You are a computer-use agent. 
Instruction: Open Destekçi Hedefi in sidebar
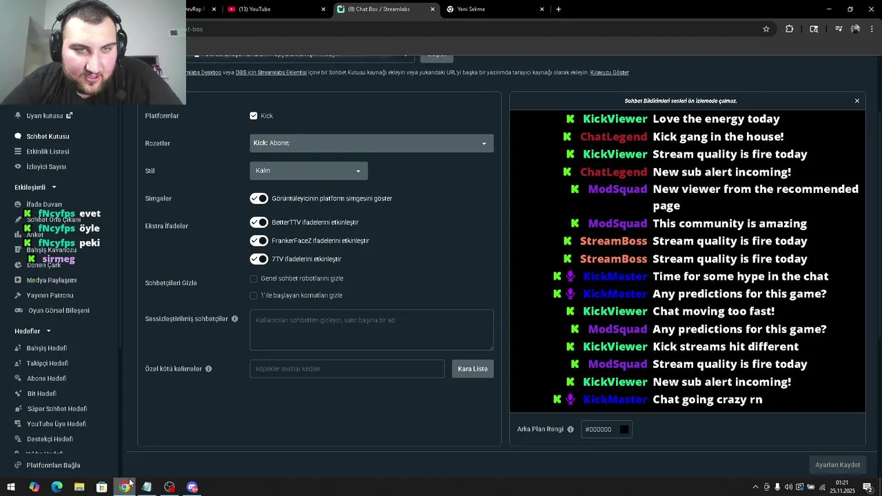[x=50, y=439]
